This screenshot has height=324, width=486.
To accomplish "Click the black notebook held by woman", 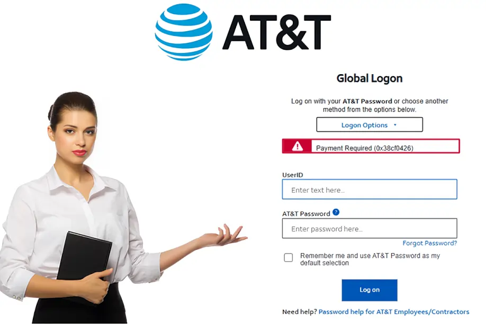I will pyautogui.click(x=84, y=260).
